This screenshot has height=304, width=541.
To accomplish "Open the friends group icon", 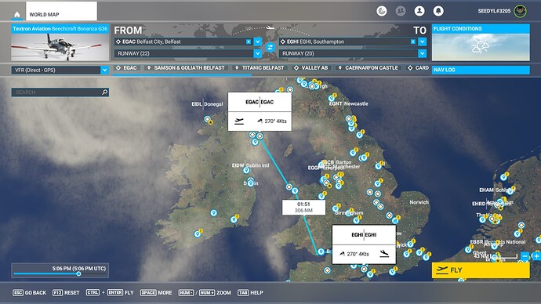I will (401, 11).
